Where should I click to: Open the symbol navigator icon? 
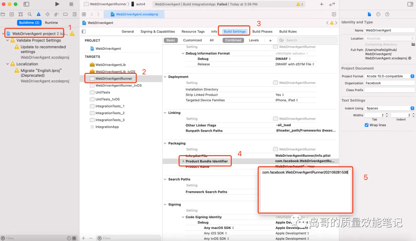click(x=21, y=14)
